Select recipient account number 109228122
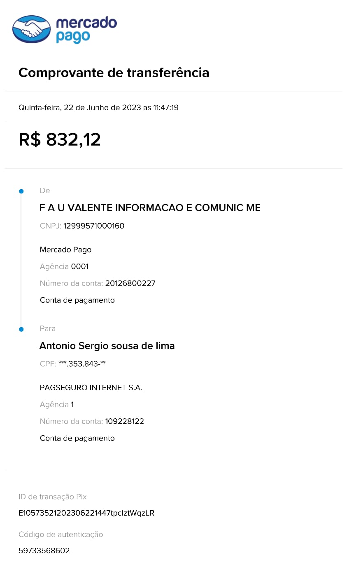The width and height of the screenshot is (347, 580). coord(125,422)
